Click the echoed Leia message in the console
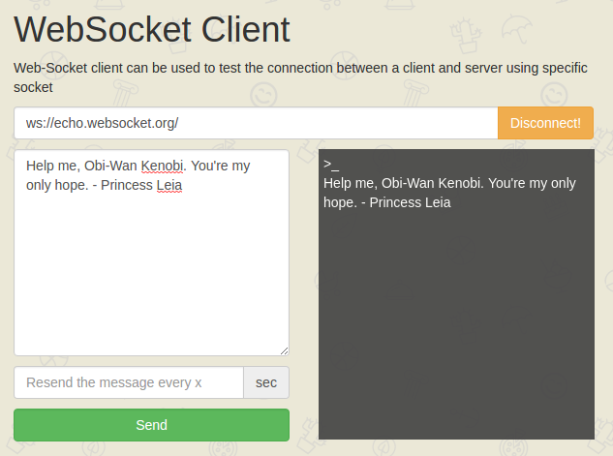The image size is (613, 456). pos(449,193)
